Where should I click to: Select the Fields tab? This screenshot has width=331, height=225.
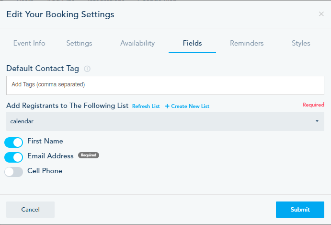(x=192, y=43)
